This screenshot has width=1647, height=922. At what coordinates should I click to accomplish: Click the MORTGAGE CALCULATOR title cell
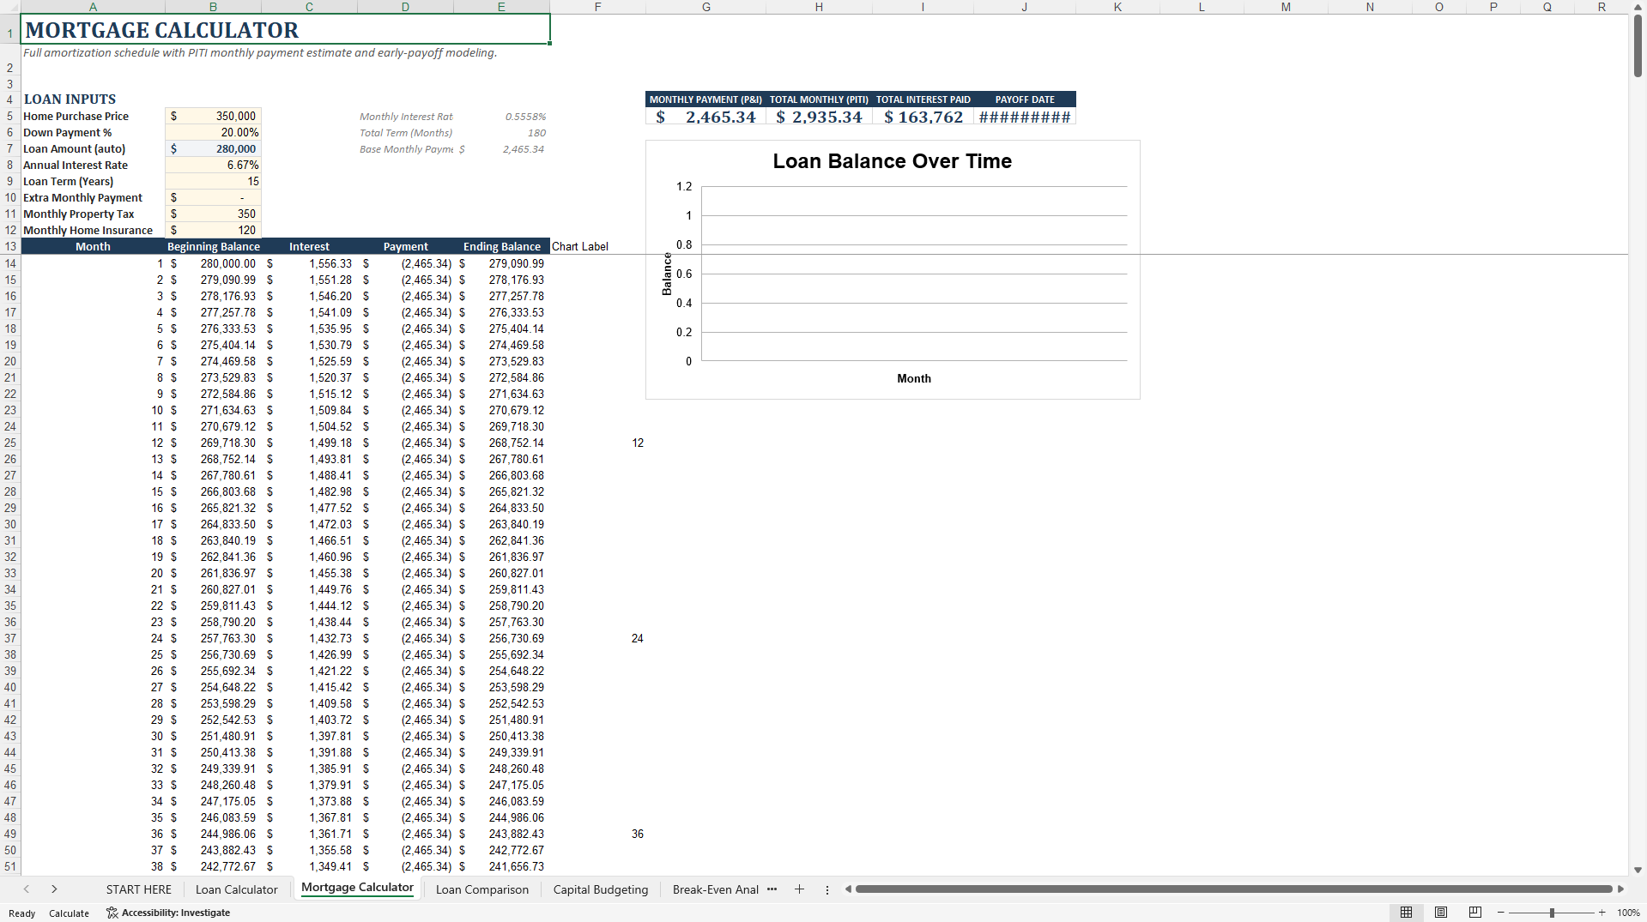[285, 30]
